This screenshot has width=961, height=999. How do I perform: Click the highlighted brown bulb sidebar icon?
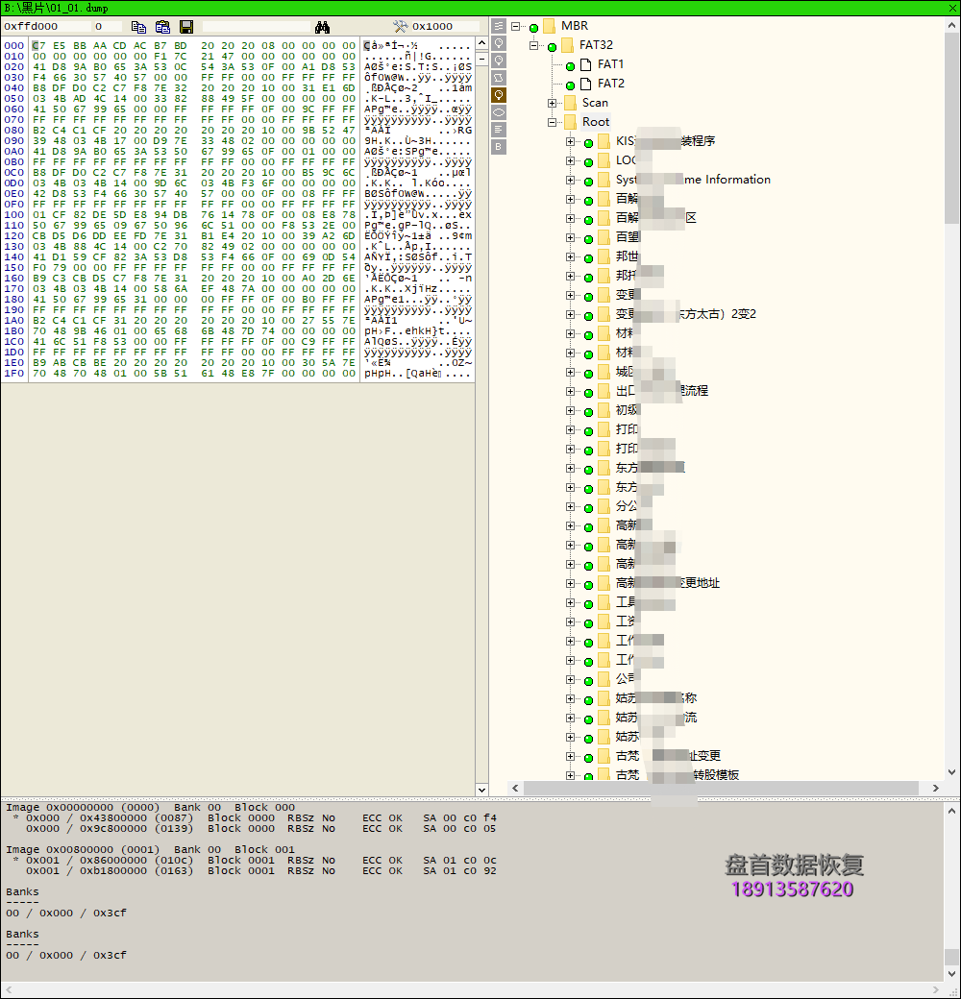click(499, 95)
